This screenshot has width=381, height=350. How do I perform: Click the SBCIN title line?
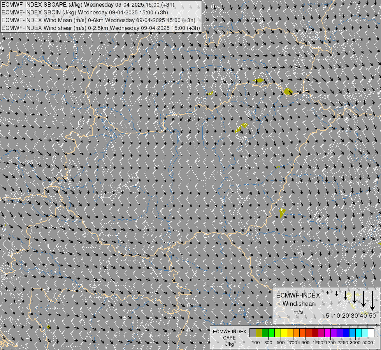84,12
